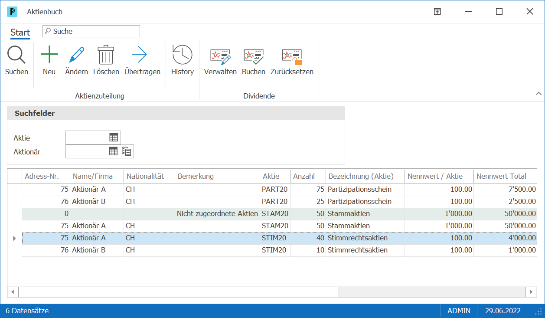Click the Ändern pencil icon

pyautogui.click(x=76, y=55)
